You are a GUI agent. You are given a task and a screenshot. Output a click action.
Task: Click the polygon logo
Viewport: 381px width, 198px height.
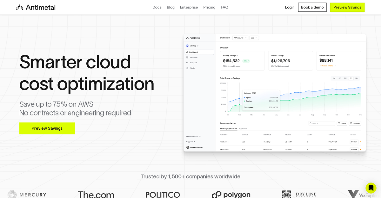pos(231,195)
